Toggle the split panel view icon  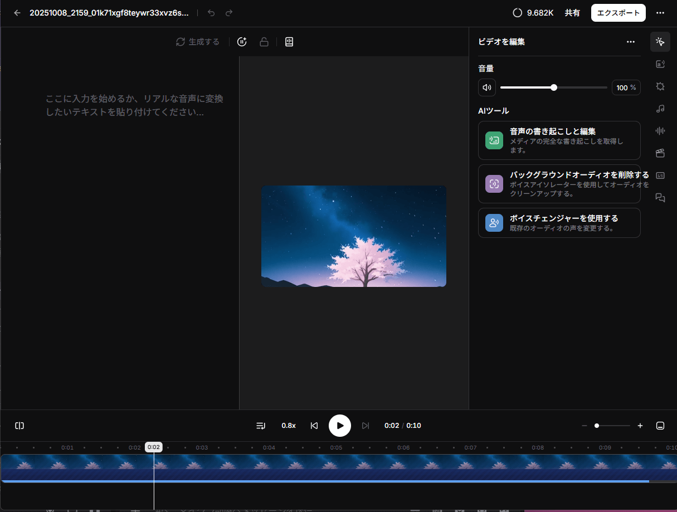pos(20,426)
